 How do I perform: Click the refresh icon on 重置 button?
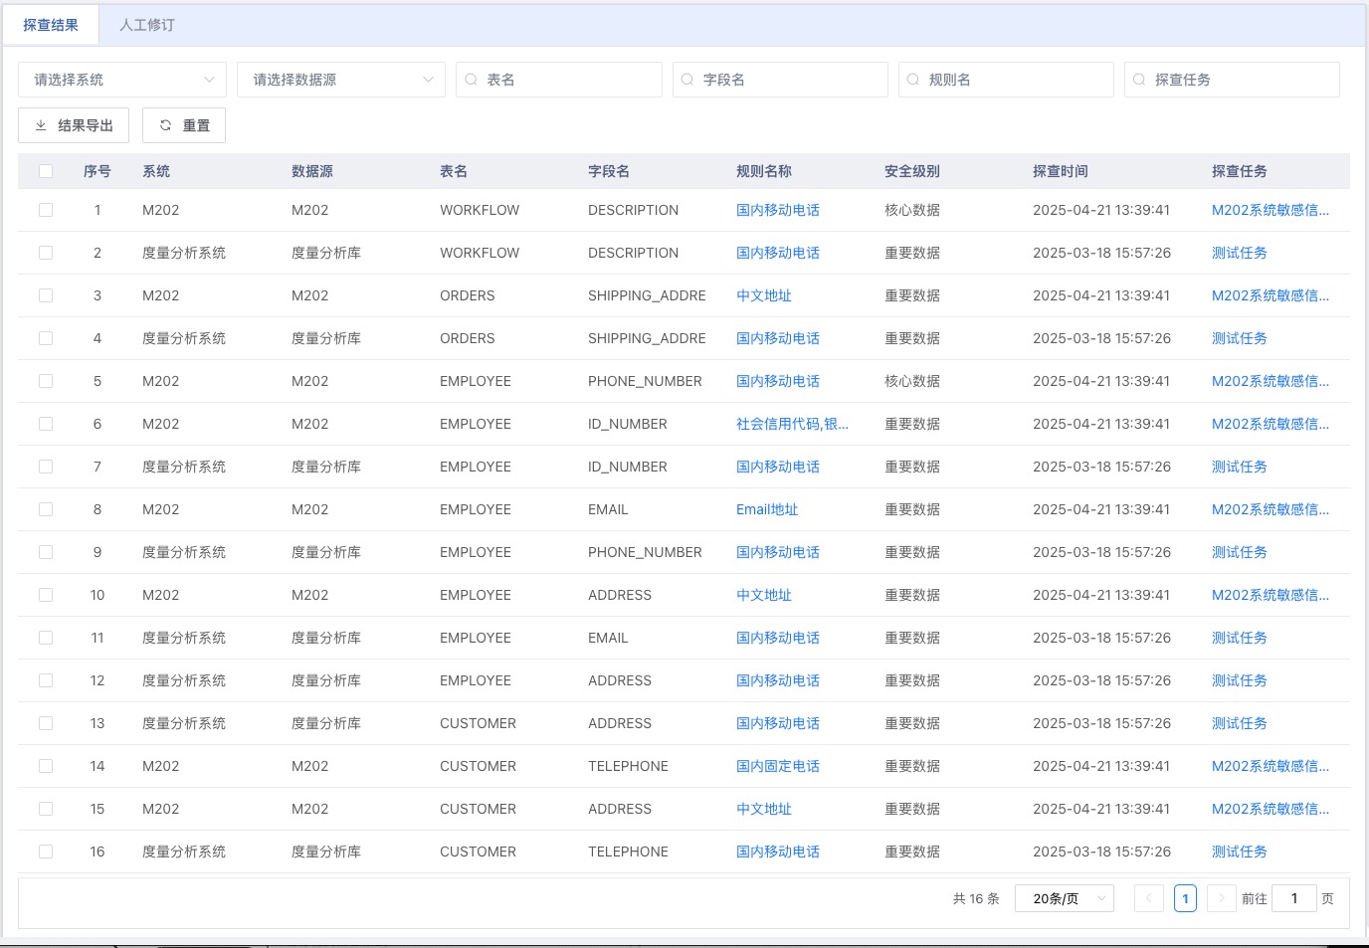pyautogui.click(x=165, y=125)
